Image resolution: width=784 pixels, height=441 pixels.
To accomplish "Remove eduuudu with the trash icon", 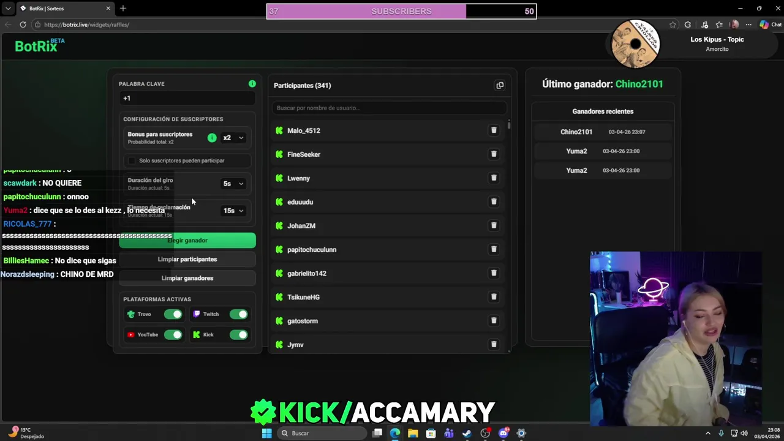I will (x=494, y=202).
